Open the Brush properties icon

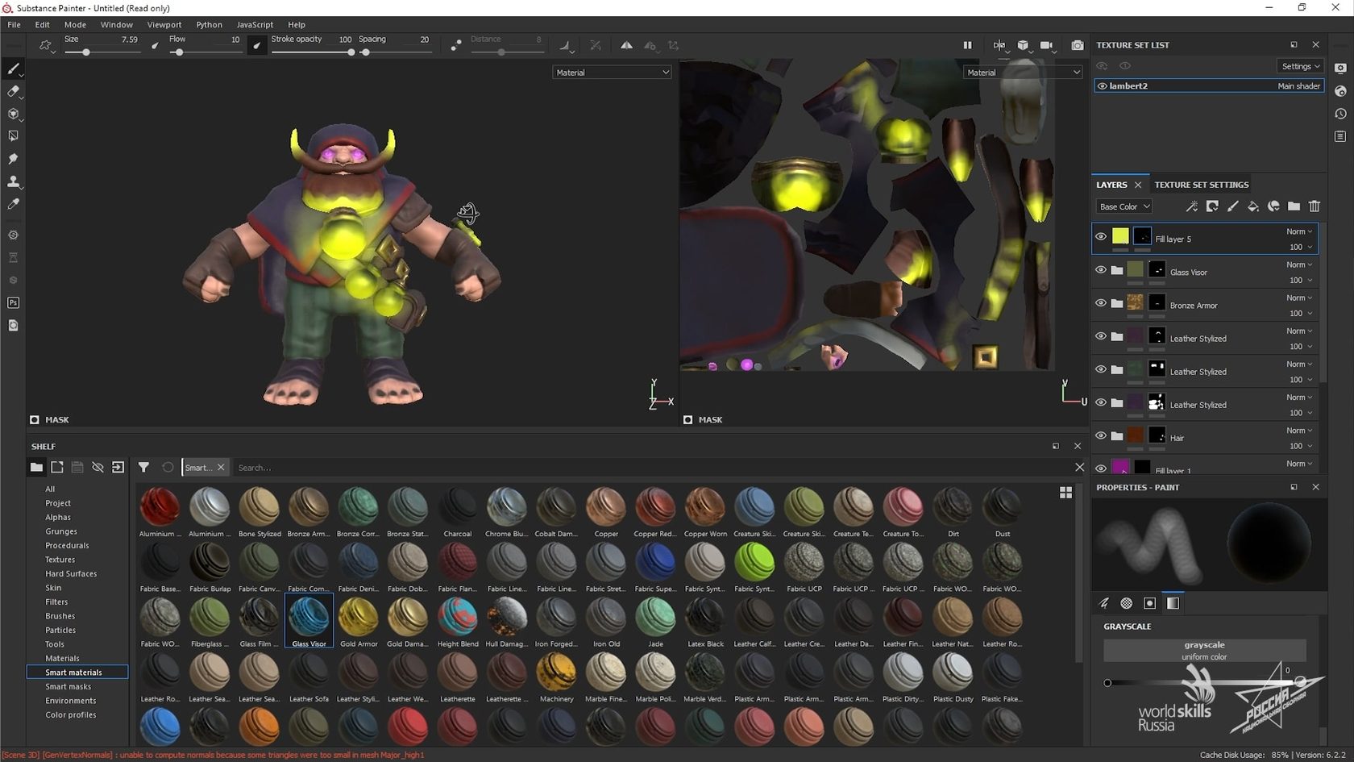[x=1104, y=603]
